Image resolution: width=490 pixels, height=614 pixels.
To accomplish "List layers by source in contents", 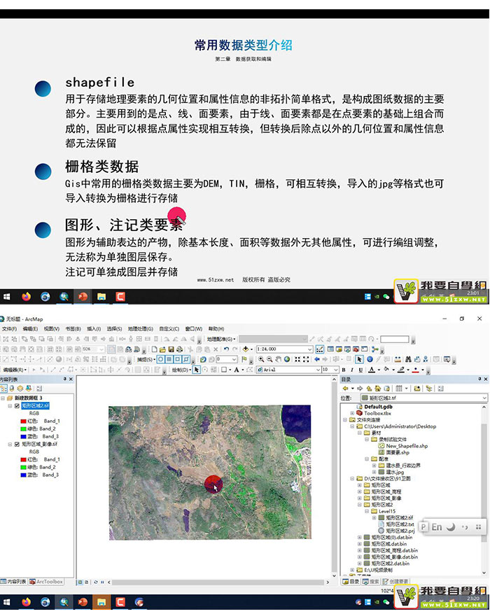I will pyautogui.click(x=12, y=389).
